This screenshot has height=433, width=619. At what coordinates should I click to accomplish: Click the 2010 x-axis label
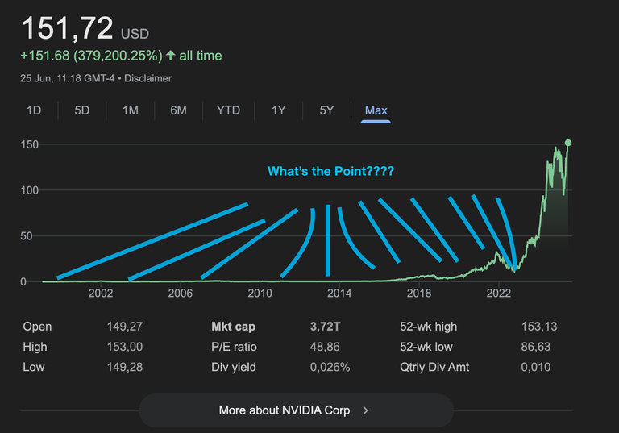point(260,294)
